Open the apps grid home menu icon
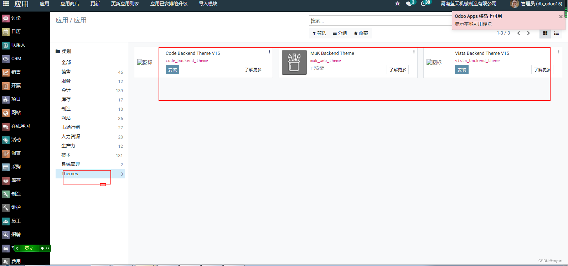This screenshot has width=568, height=266. 6,4
